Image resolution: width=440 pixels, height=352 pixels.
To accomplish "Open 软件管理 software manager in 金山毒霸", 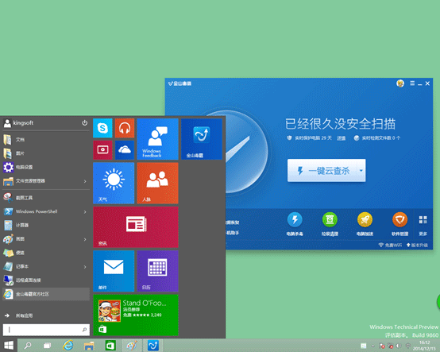I will tap(399, 224).
